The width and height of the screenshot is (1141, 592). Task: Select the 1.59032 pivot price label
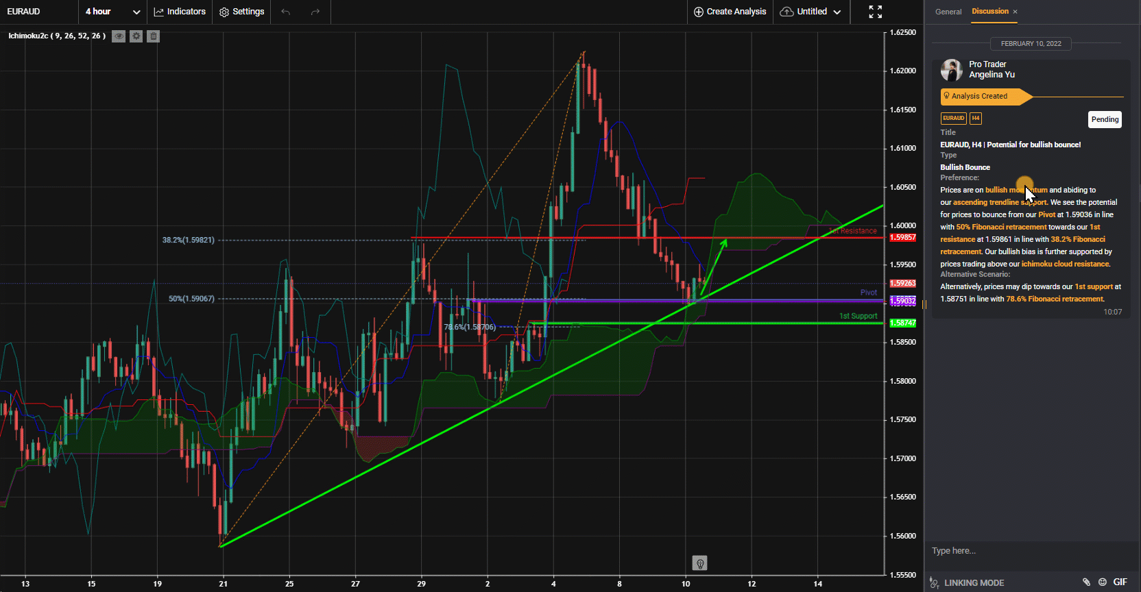point(902,301)
